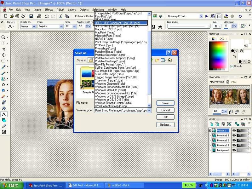Click the New image toolbar icon
Image resolution: width=252 pixels, height=189 pixels.
[x=6, y=16]
